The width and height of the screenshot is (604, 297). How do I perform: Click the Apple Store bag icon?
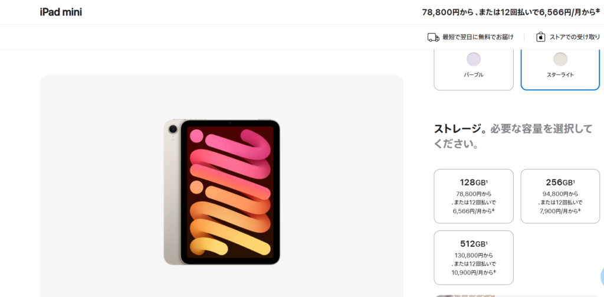point(540,37)
